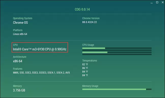This screenshot has width=165, height=98.
Task: Click Chrome version 88.0.4324.22
Action: 89,22
